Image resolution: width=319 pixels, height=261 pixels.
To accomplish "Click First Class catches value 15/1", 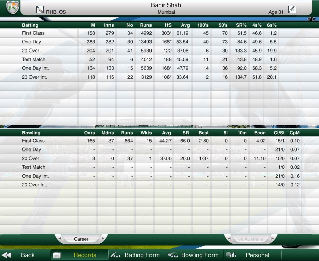I will 280,141.
